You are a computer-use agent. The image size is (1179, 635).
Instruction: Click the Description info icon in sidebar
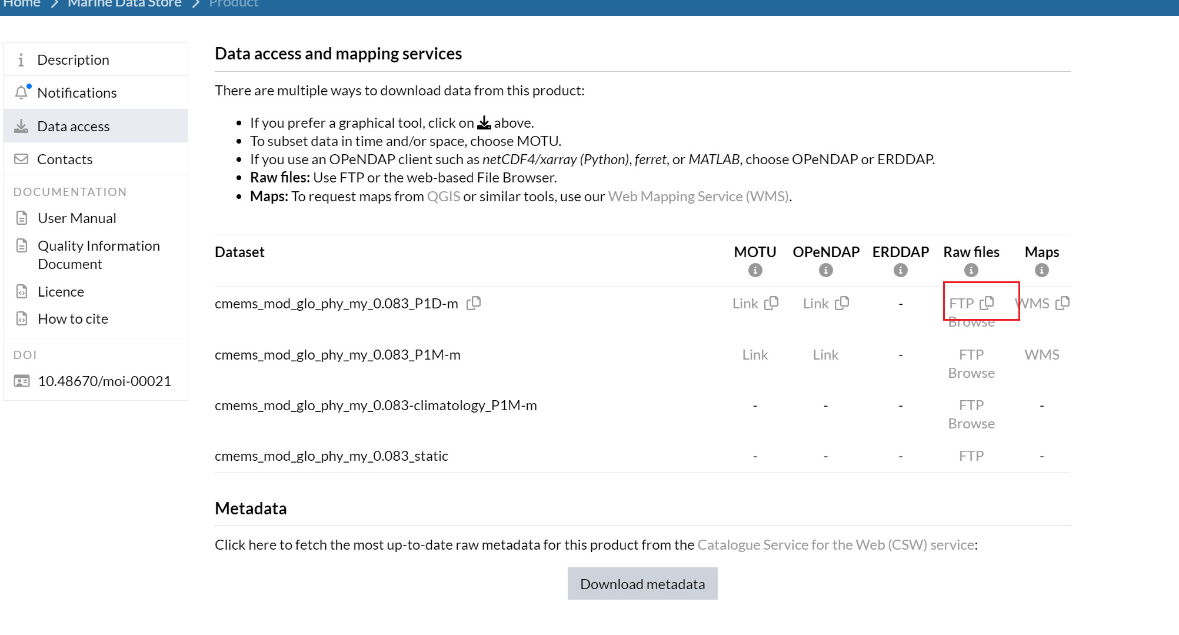tap(21, 60)
